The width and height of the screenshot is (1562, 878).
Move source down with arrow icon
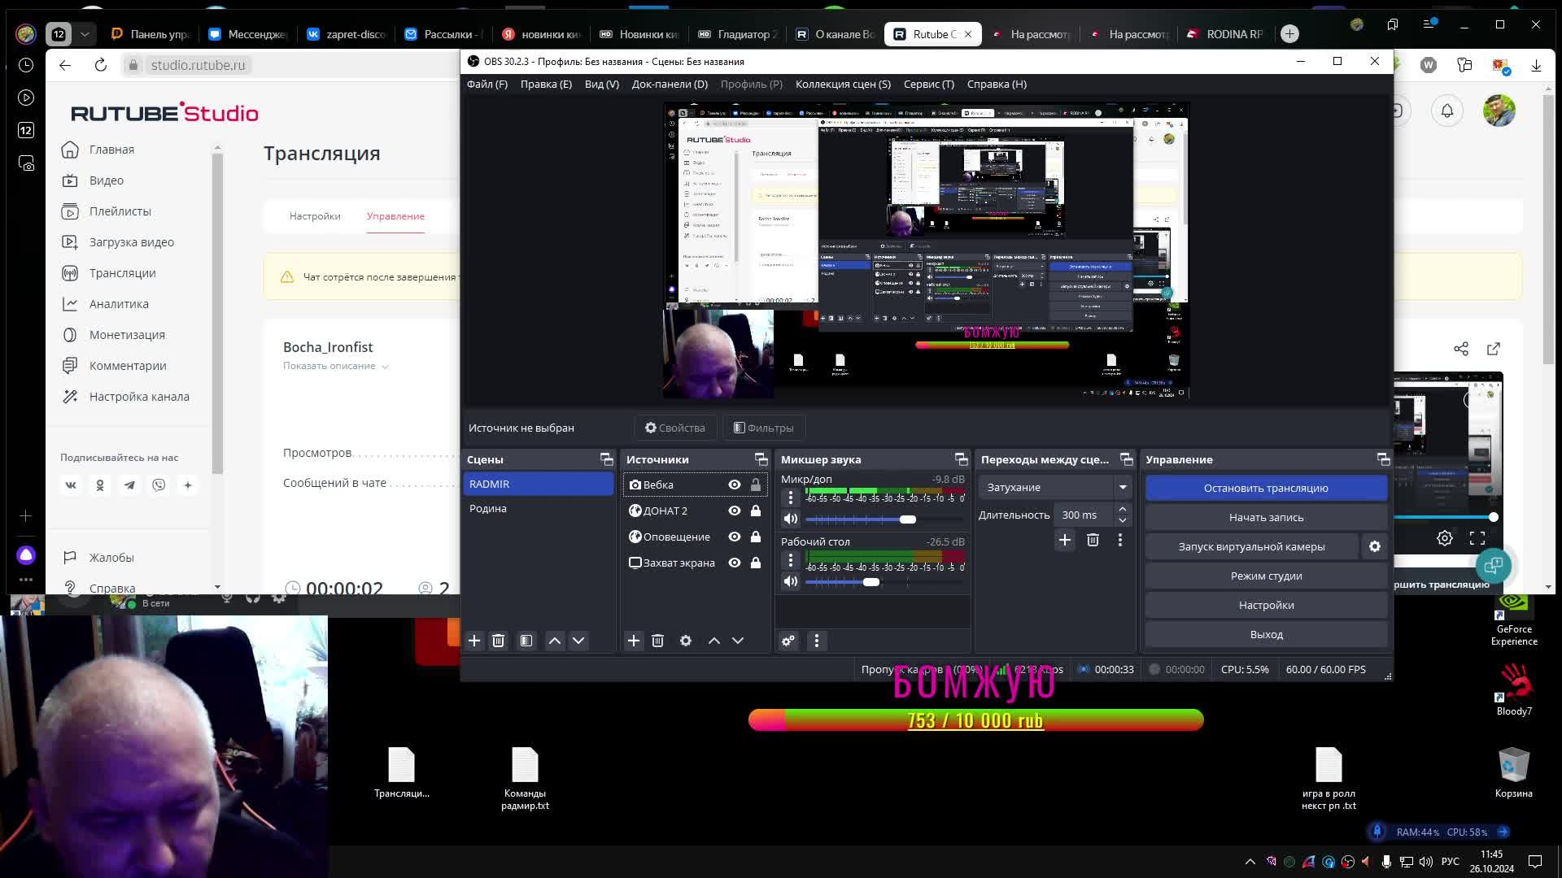[x=738, y=641]
